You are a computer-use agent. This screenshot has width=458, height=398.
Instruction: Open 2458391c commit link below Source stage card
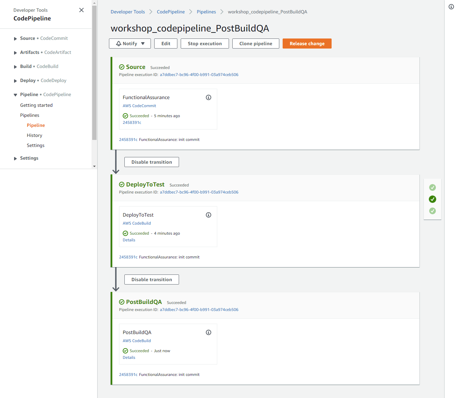[128, 140]
